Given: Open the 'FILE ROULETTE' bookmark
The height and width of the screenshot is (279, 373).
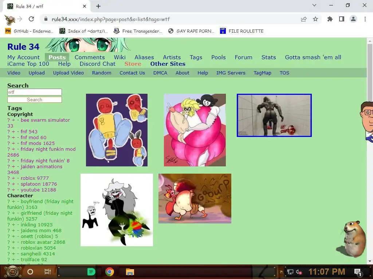Looking at the screenshot, I should coord(242,31).
